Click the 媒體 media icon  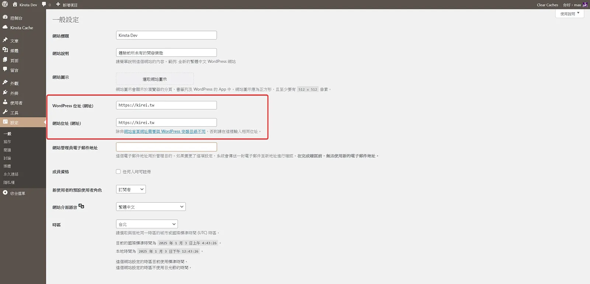click(5, 50)
